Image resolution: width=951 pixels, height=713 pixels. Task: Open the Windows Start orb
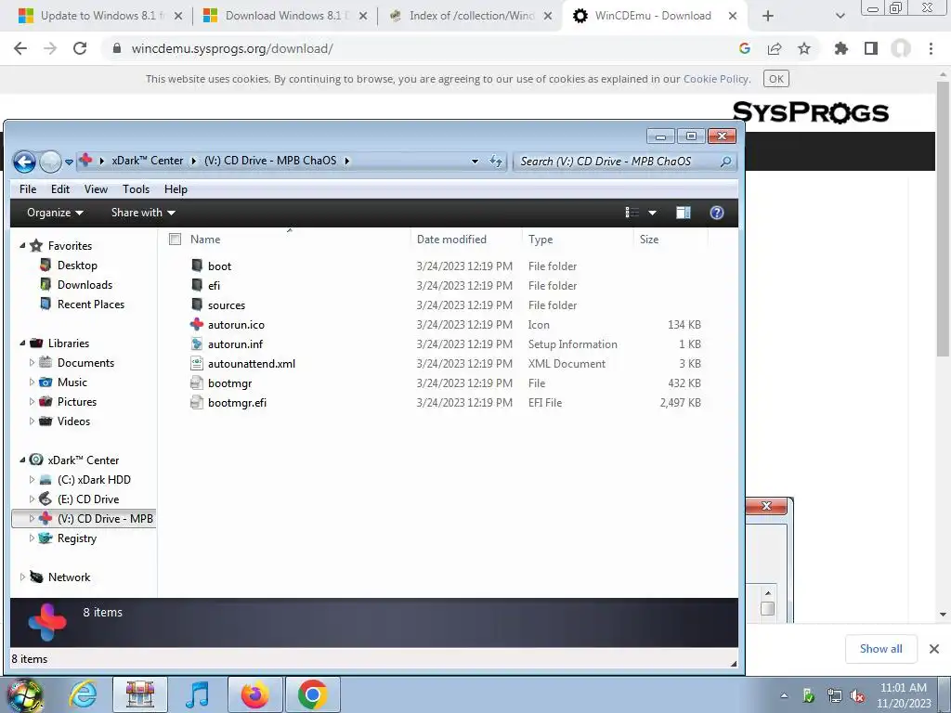[x=25, y=694]
